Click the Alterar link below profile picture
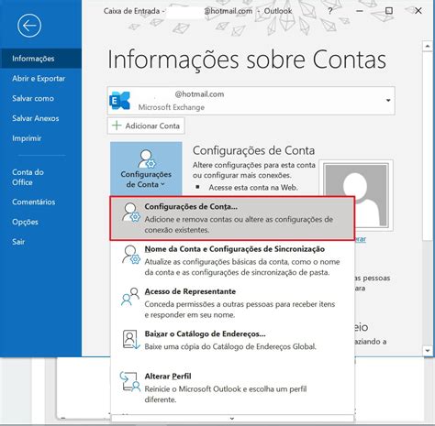Viewport: 435px width, 426px height. tap(360, 239)
